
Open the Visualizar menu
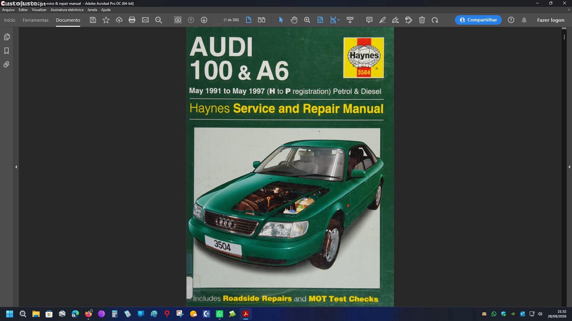(39, 10)
